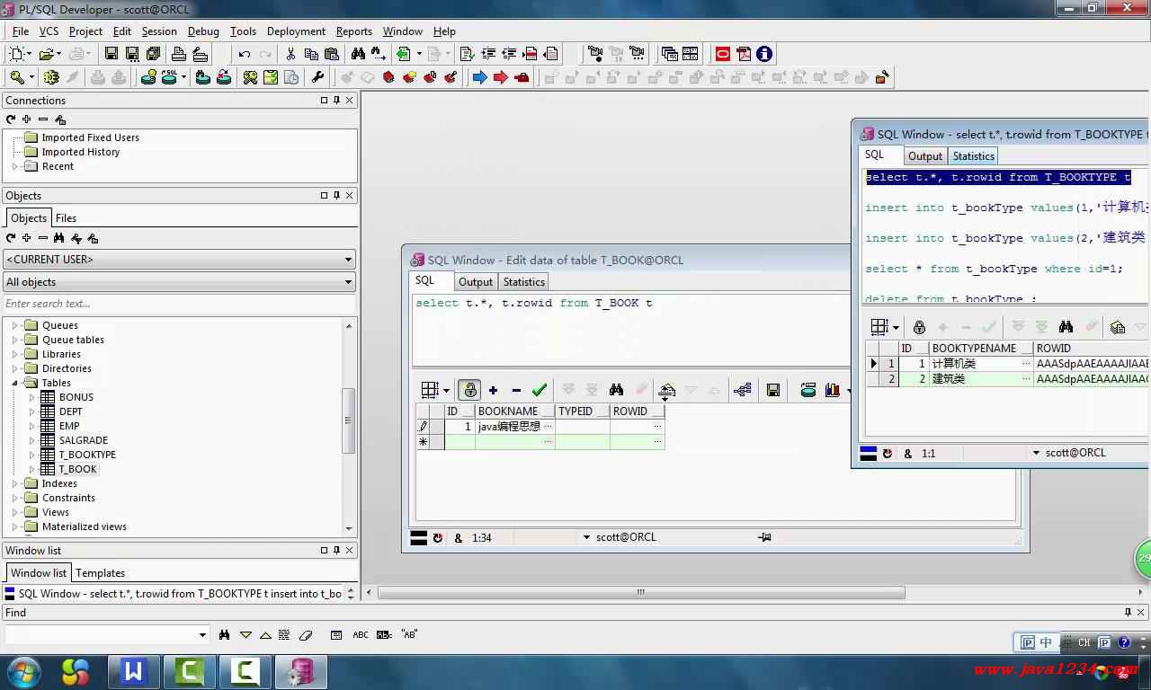Click the Open file toolbar icon
The width and height of the screenshot is (1151, 690).
coord(47,54)
